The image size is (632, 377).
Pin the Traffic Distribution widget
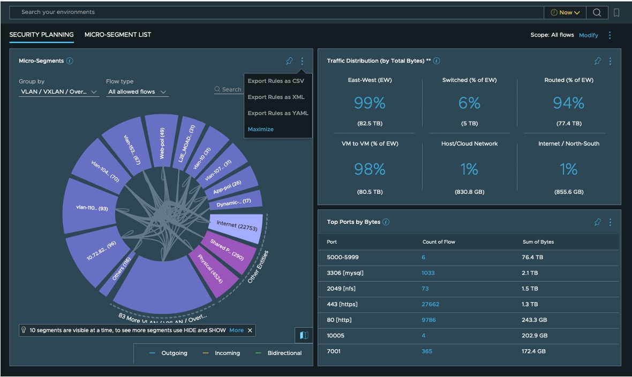pos(598,61)
